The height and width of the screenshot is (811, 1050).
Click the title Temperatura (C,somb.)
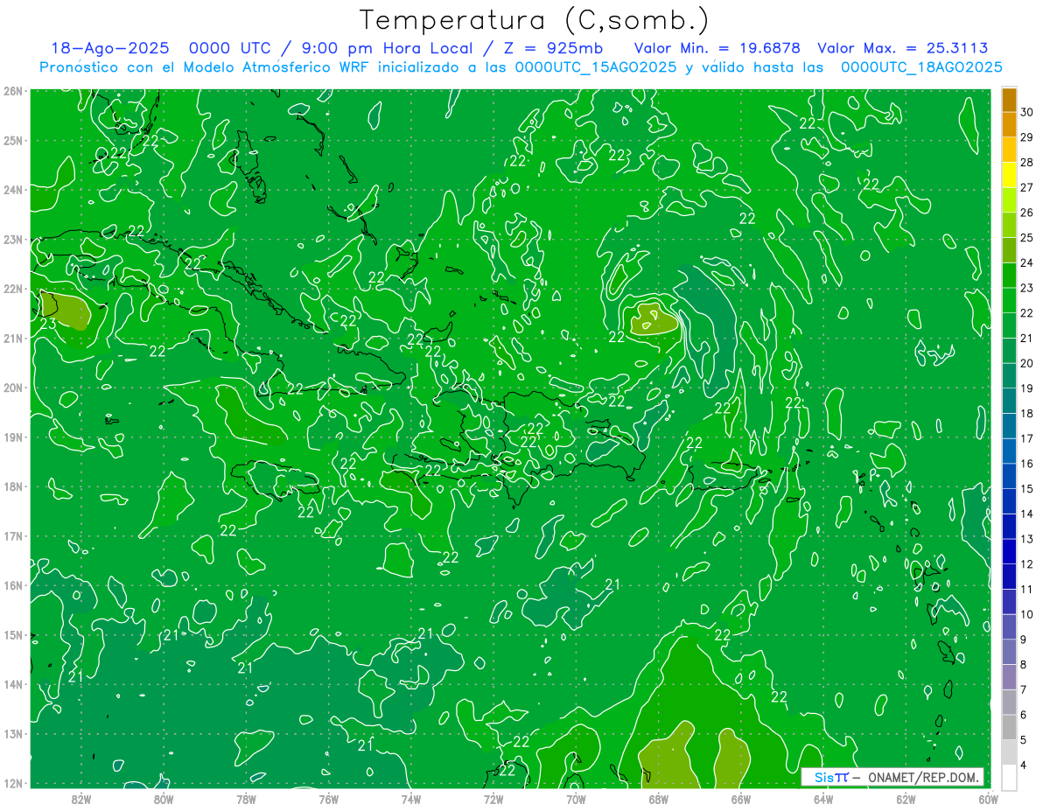click(535, 20)
